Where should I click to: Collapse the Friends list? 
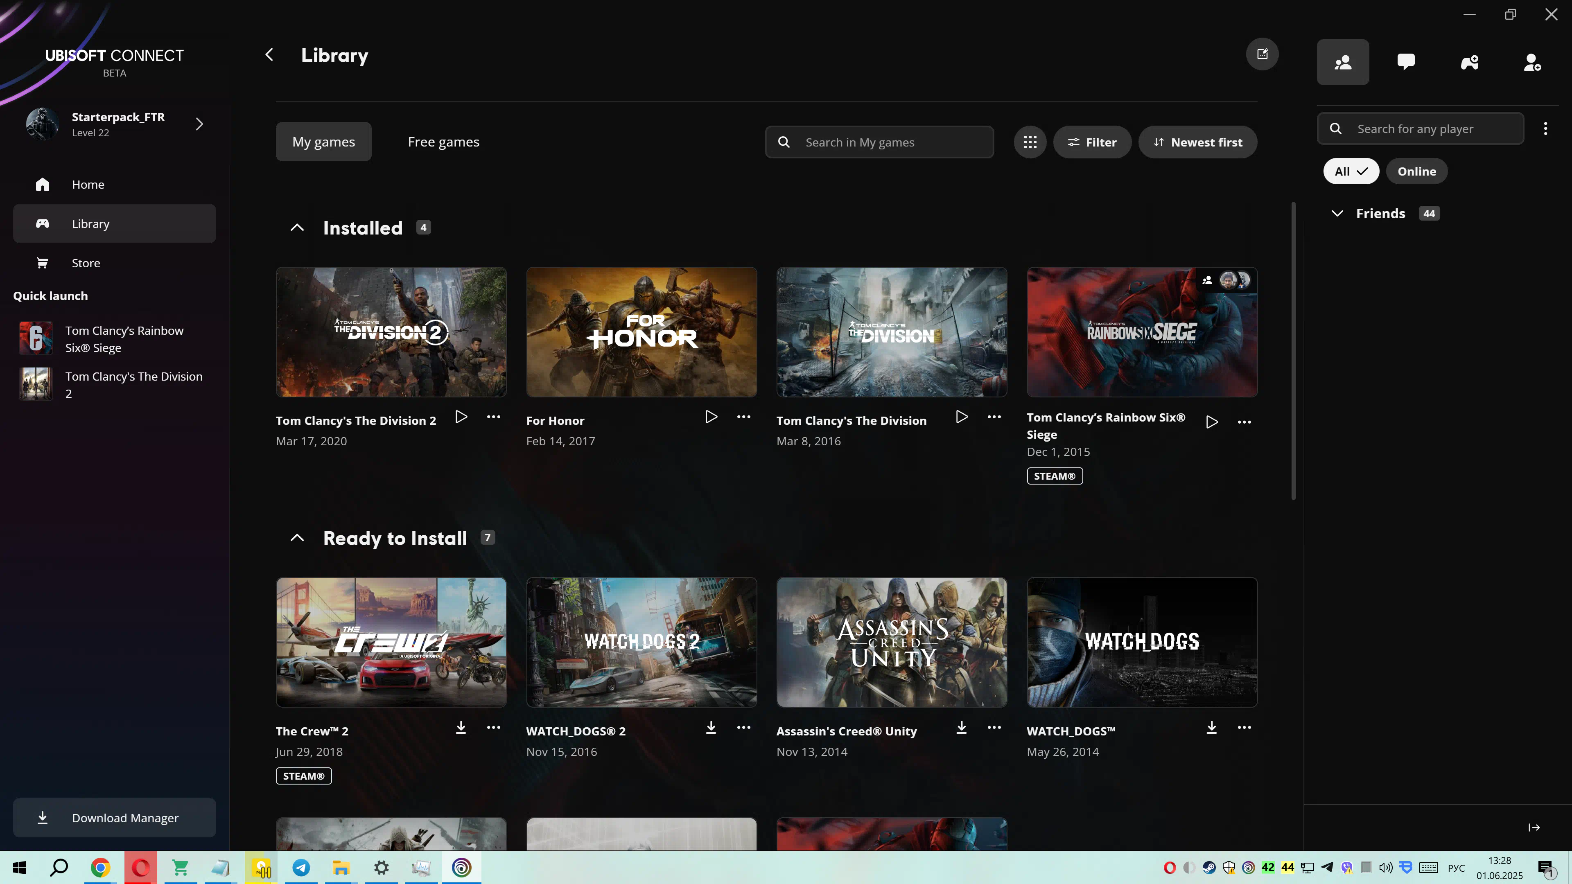(x=1337, y=214)
